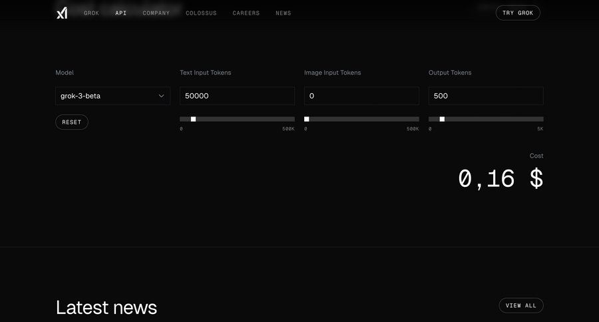599x322 pixels.
Task: Select the API nav tab
Action: tap(120, 13)
